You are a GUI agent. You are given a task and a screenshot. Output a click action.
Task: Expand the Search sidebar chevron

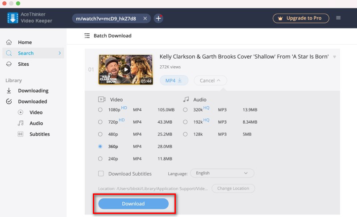[x=60, y=53]
